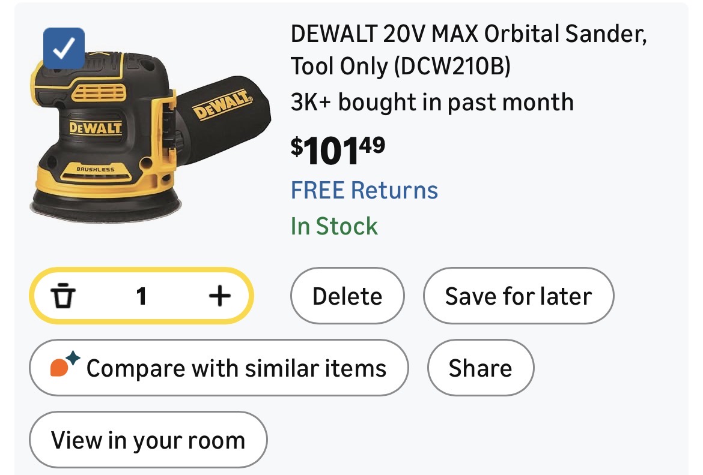Click the DEWALT logo on the sander body
This screenshot has height=475, width=703.
(95, 128)
